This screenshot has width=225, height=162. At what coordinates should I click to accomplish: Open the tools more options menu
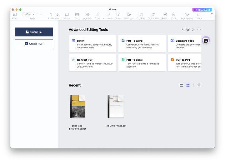199,30
